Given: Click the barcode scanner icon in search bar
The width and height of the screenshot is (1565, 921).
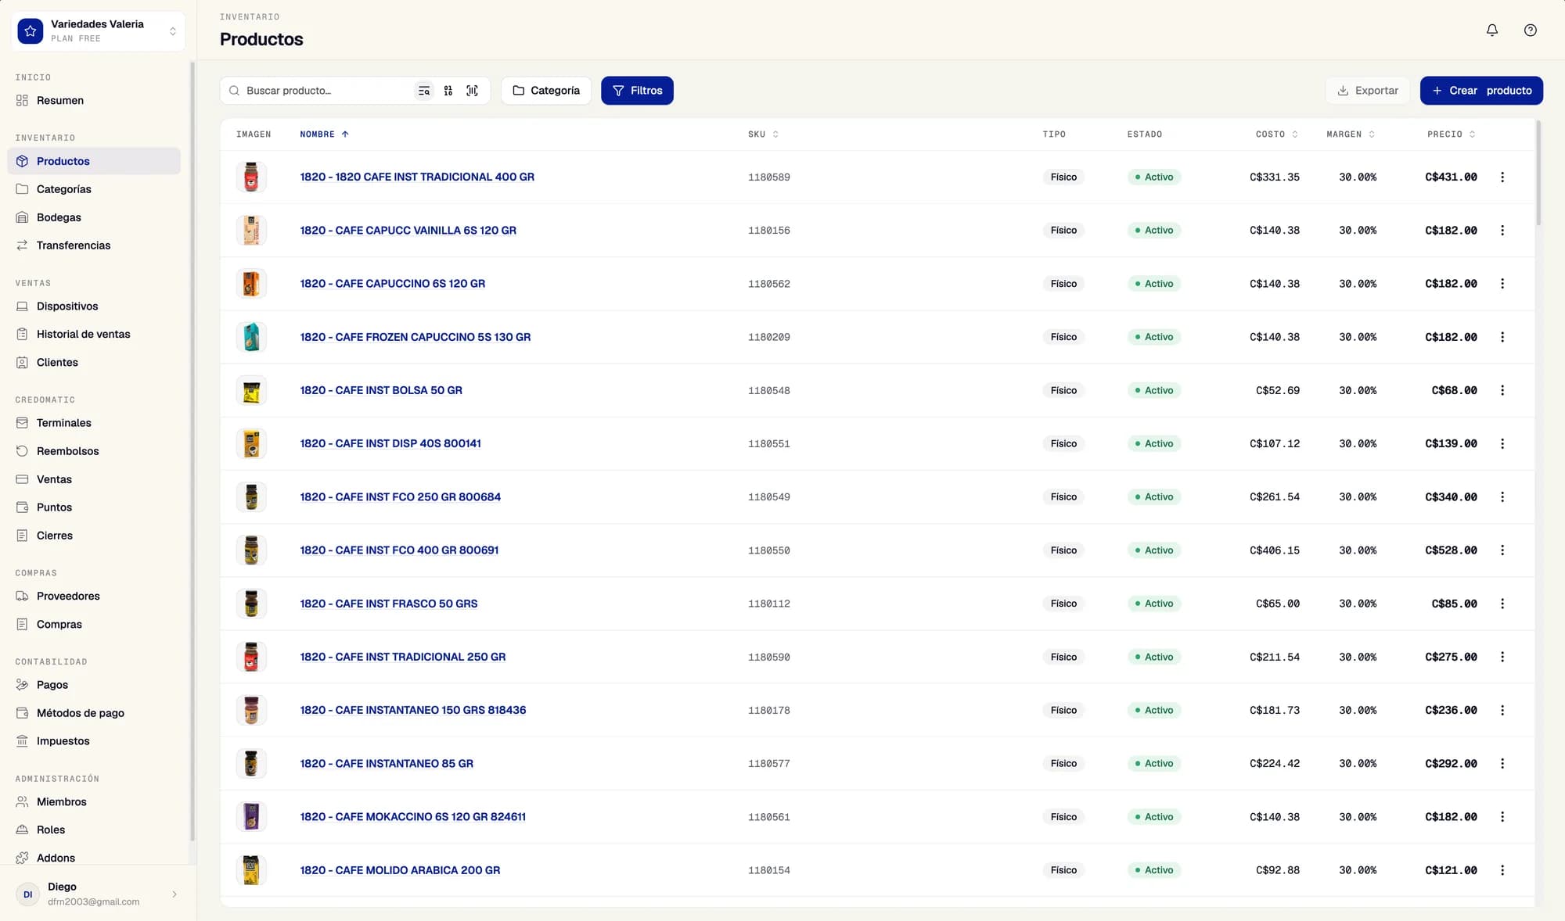Looking at the screenshot, I should 473,91.
